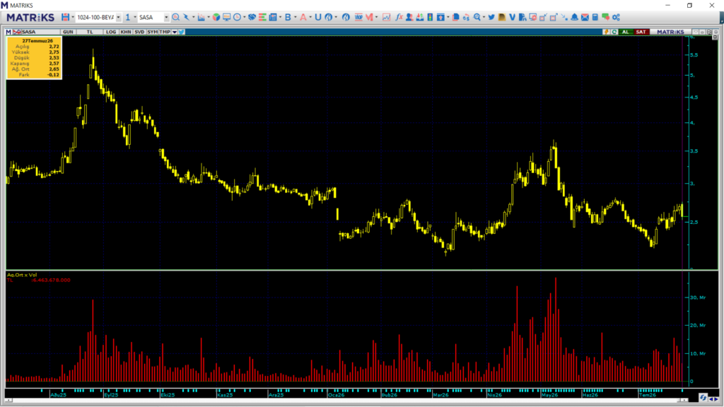Toggle SVD option in chart header
The width and height of the screenshot is (724, 407).
pyautogui.click(x=139, y=32)
